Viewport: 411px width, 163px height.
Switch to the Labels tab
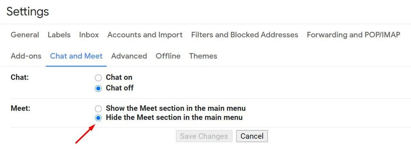tap(59, 35)
